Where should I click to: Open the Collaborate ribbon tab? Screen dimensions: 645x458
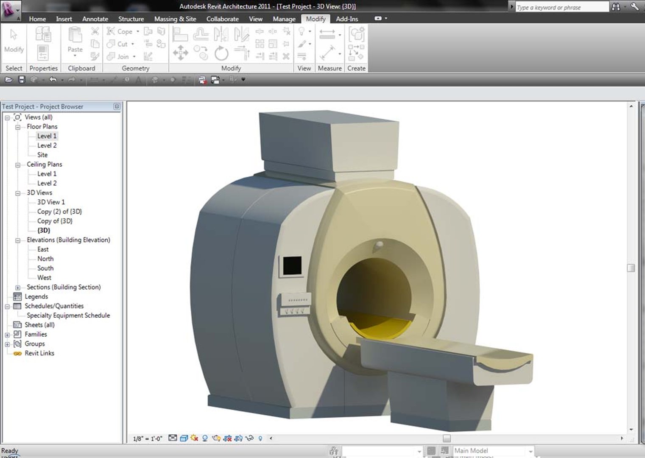pyautogui.click(x=222, y=19)
